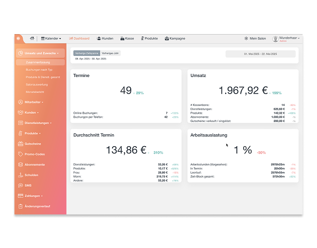
Task: Open Gutscheine in the sidebar
Action: point(33,144)
